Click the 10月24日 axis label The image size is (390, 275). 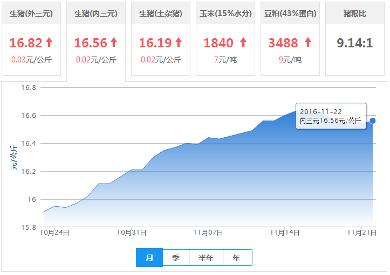coord(54,232)
